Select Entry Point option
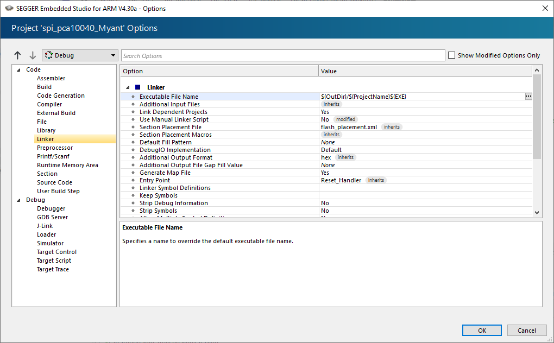This screenshot has width=554, height=343. click(x=155, y=180)
